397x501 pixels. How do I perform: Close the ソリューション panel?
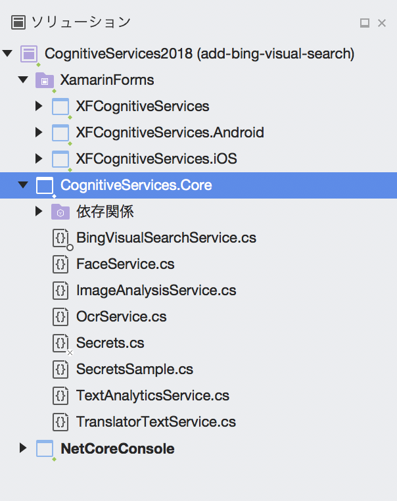pos(382,23)
